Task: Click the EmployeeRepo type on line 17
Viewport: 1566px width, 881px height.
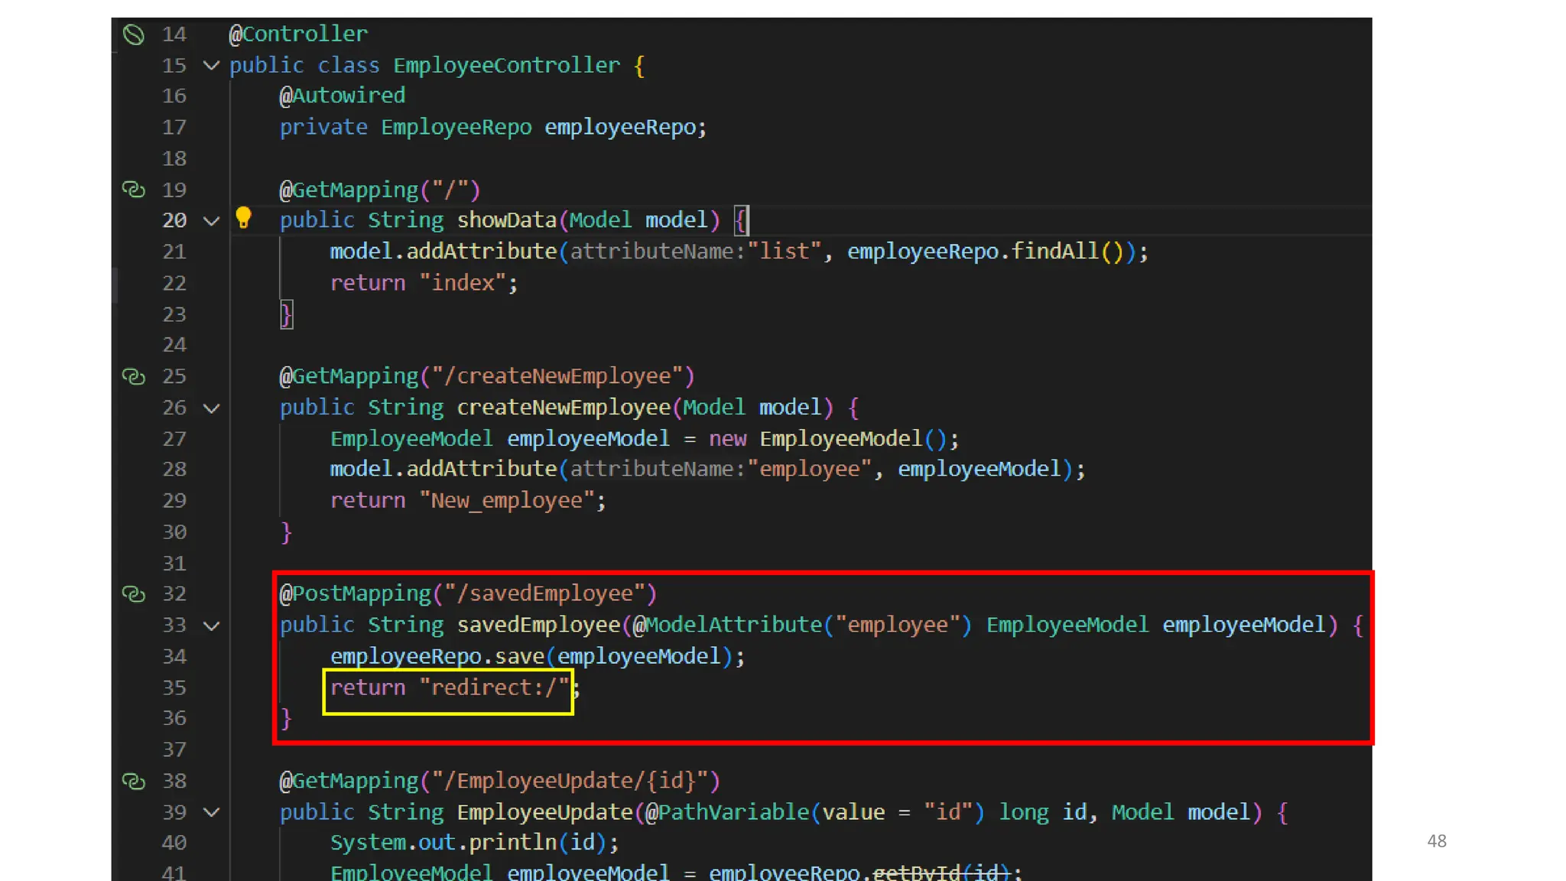Action: click(456, 127)
